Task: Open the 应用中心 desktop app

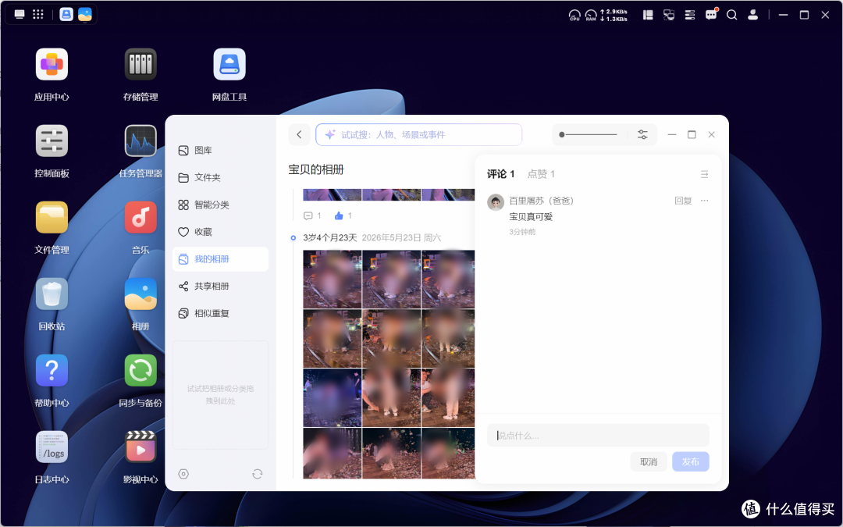Action: click(52, 65)
